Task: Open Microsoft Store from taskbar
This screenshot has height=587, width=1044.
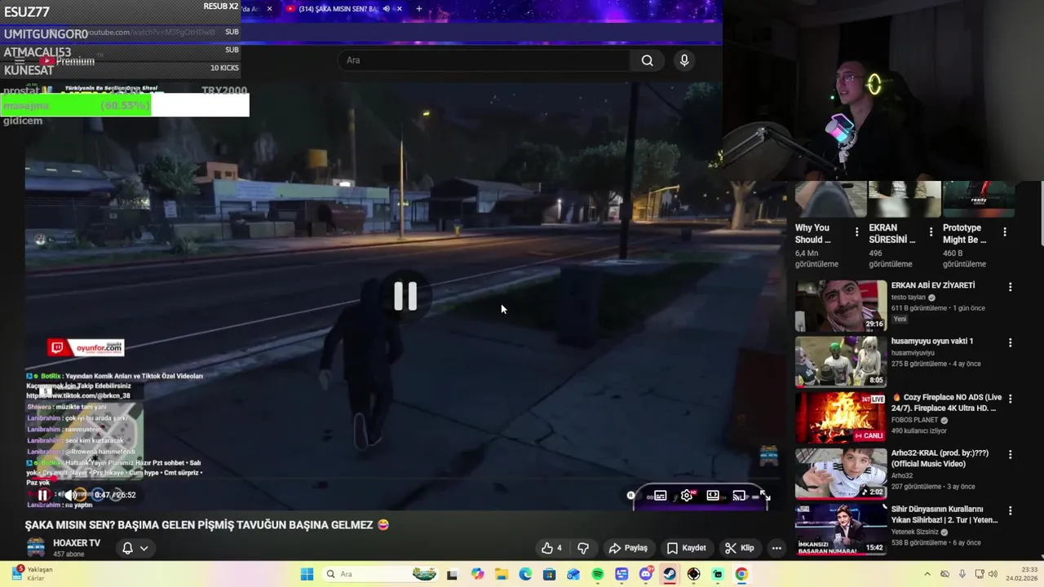Action: [x=549, y=574]
